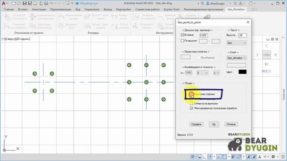Enable the 'По высоте' tolerance checkbox
This screenshot has width=287, height=161.
[183, 41]
